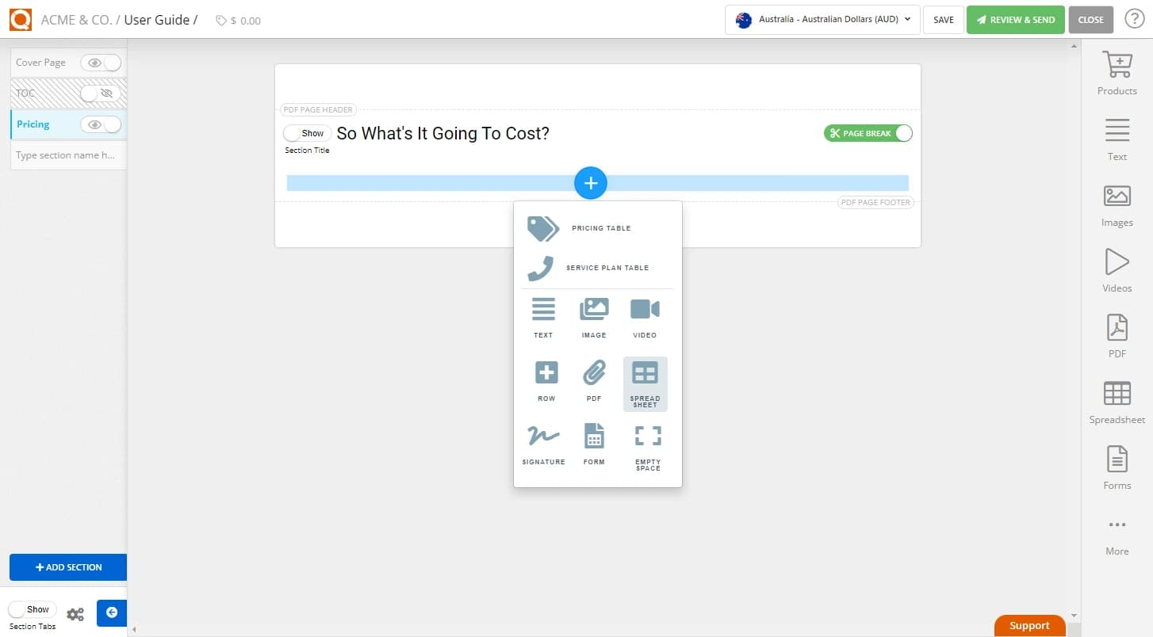Click the section name input field
The image size is (1153, 637).
pos(67,154)
